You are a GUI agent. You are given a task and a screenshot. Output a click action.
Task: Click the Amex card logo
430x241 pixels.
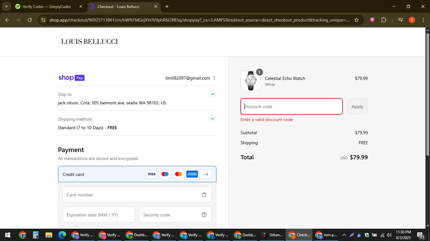192,174
